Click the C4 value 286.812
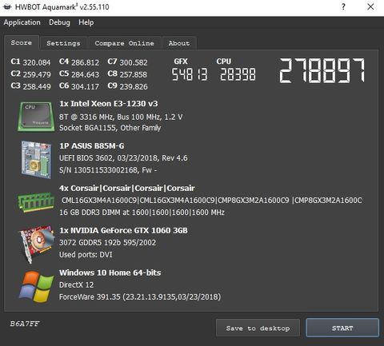384x346 pixels. [x=85, y=62]
